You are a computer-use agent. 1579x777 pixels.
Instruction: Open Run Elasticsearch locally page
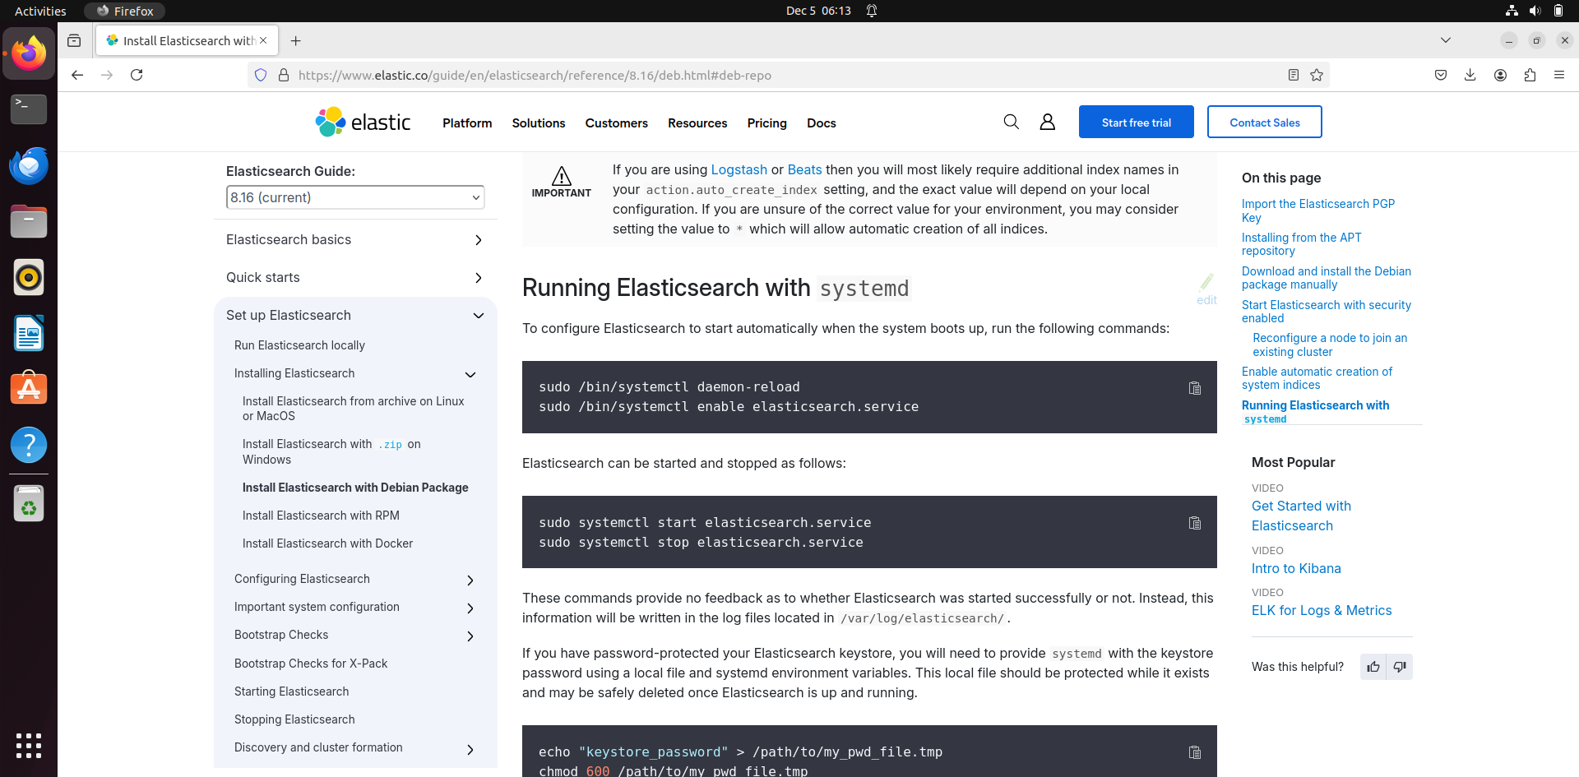pyautogui.click(x=299, y=345)
